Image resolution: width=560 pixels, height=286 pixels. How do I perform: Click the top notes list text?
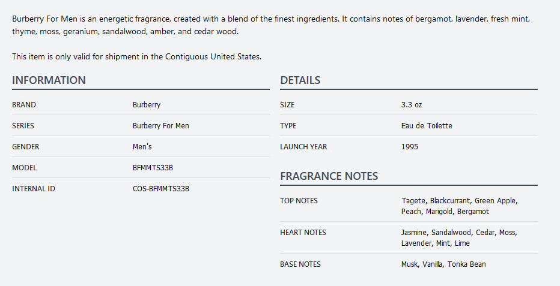tap(459, 206)
